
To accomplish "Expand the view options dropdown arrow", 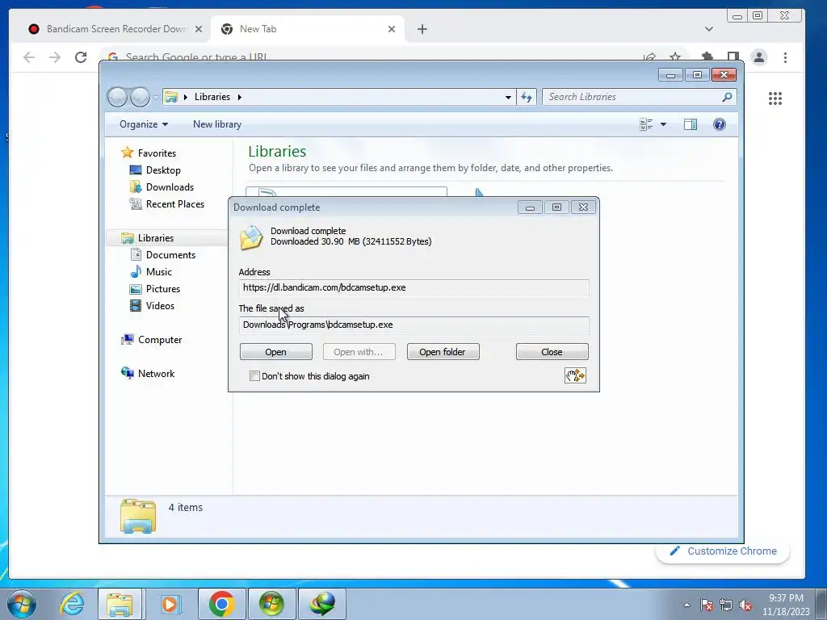I will point(664,124).
